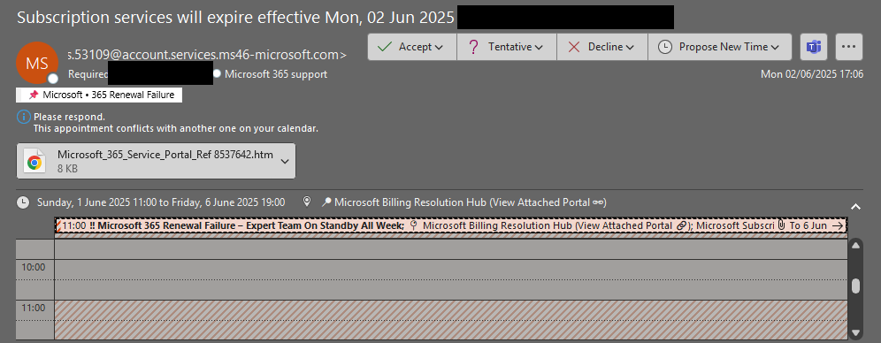Expand Propose New Time chevron

pyautogui.click(x=776, y=47)
